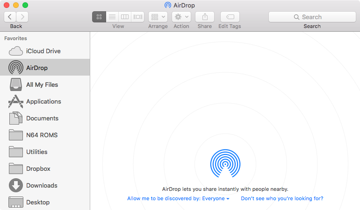The image size is (360, 210).
Task: Open Downloads in the sidebar
Action: 45,185
